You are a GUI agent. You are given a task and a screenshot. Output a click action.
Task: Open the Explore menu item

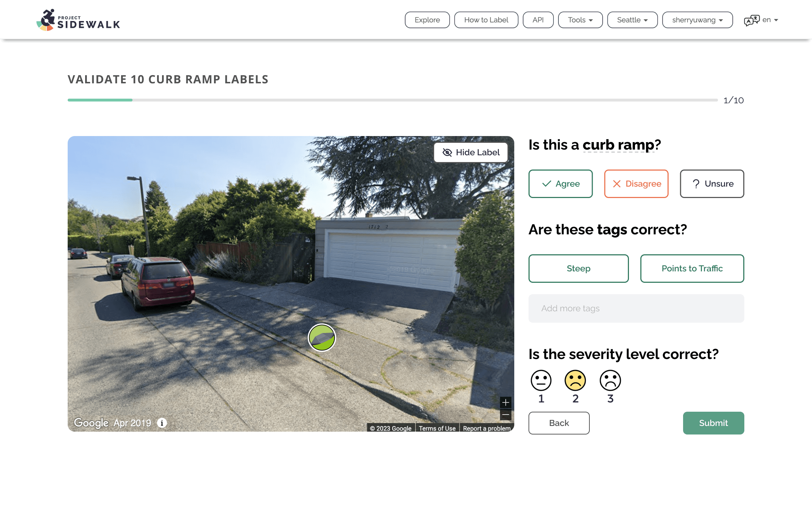click(427, 20)
